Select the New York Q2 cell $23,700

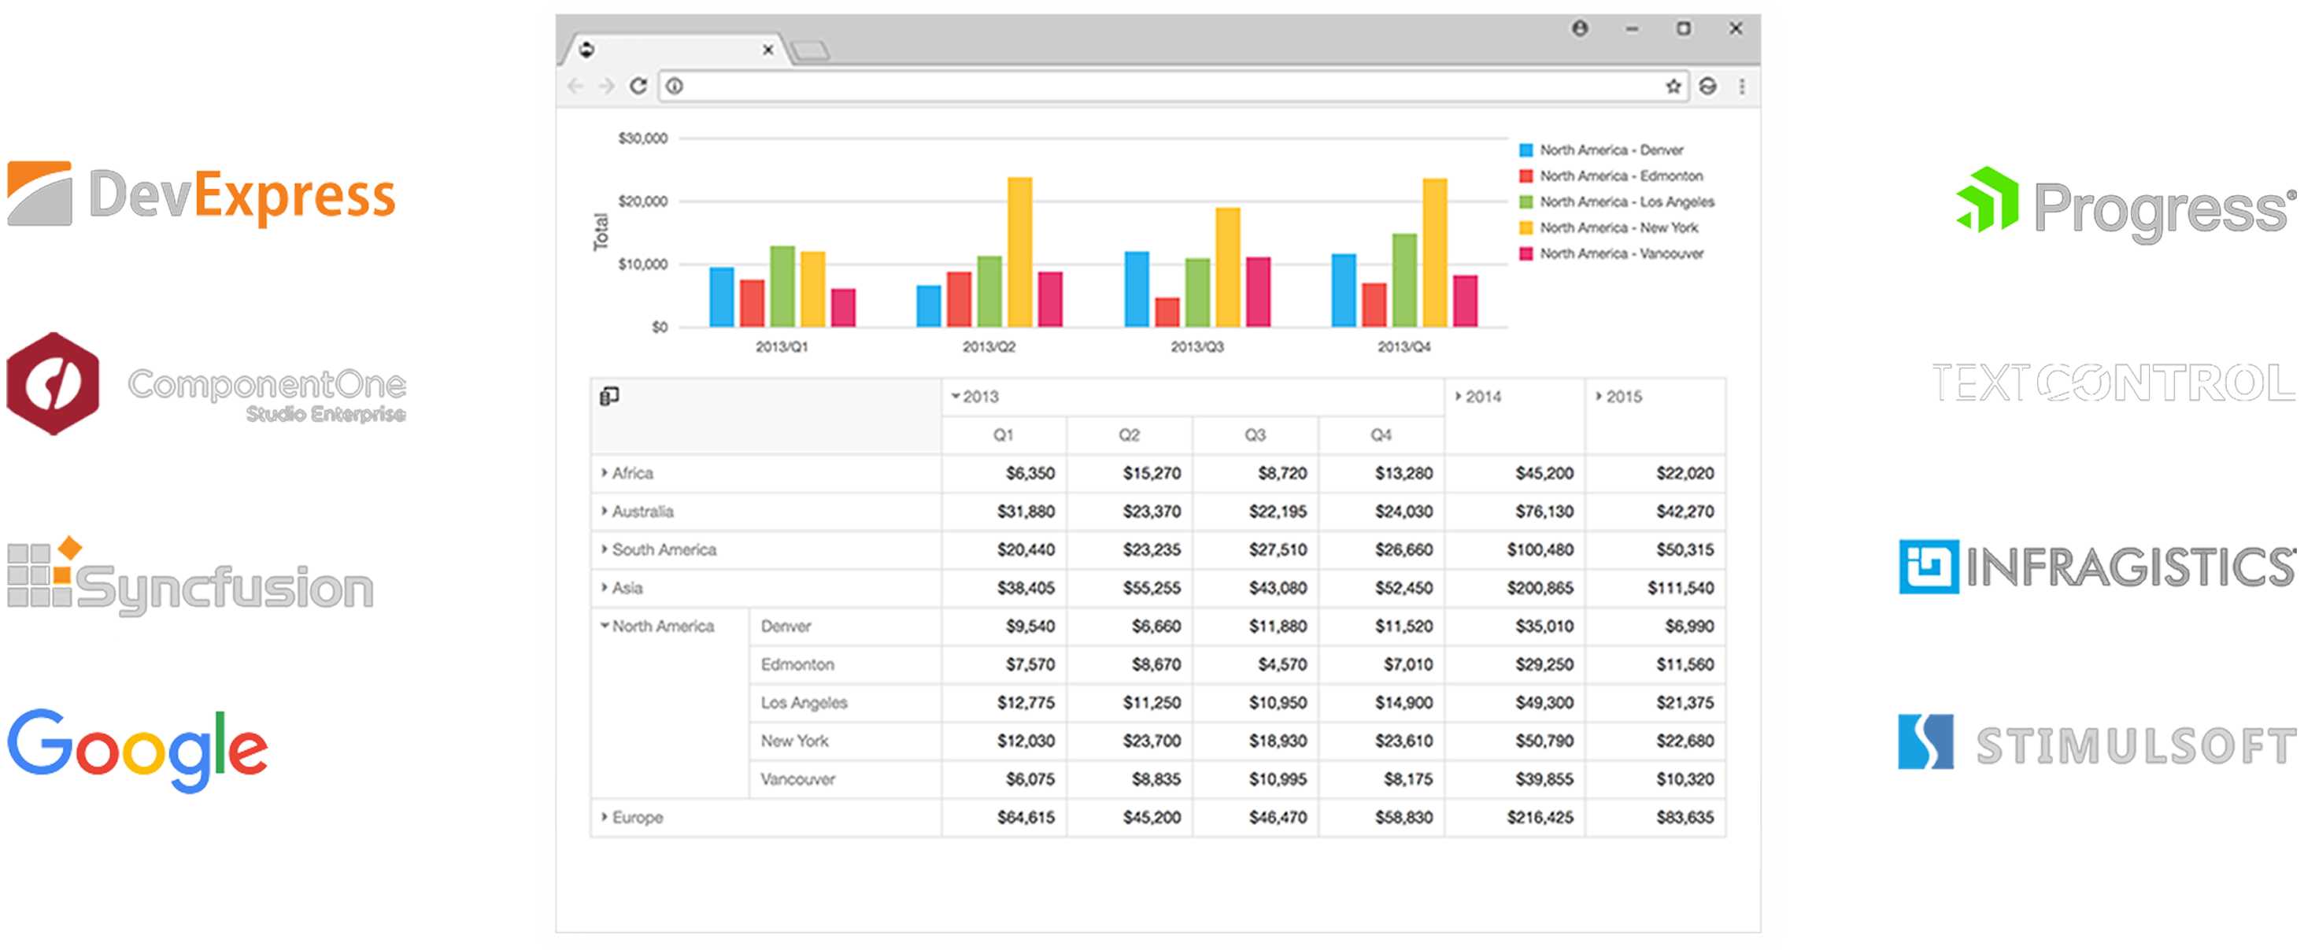click(x=1130, y=741)
